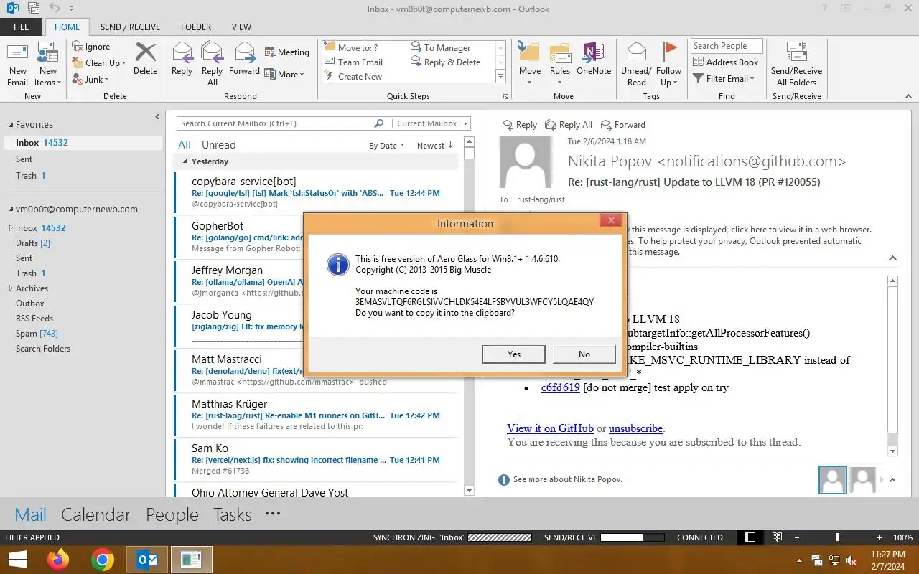Mark the message Unread/Read

click(x=636, y=64)
